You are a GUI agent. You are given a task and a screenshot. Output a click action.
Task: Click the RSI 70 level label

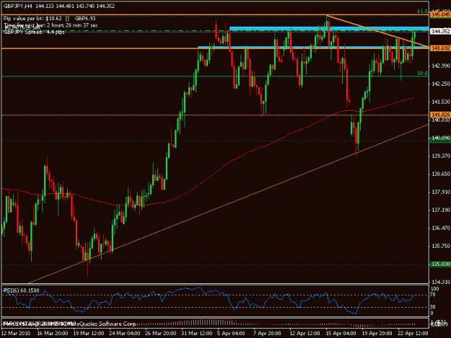point(433,295)
